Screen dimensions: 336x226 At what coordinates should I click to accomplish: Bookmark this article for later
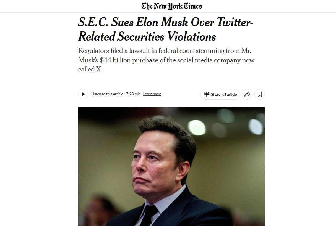[x=260, y=94]
